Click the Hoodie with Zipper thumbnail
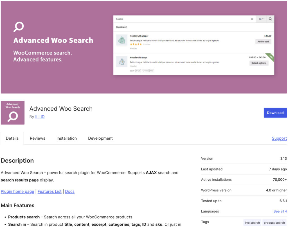The height and width of the screenshot is (227, 288). pos(121,40)
